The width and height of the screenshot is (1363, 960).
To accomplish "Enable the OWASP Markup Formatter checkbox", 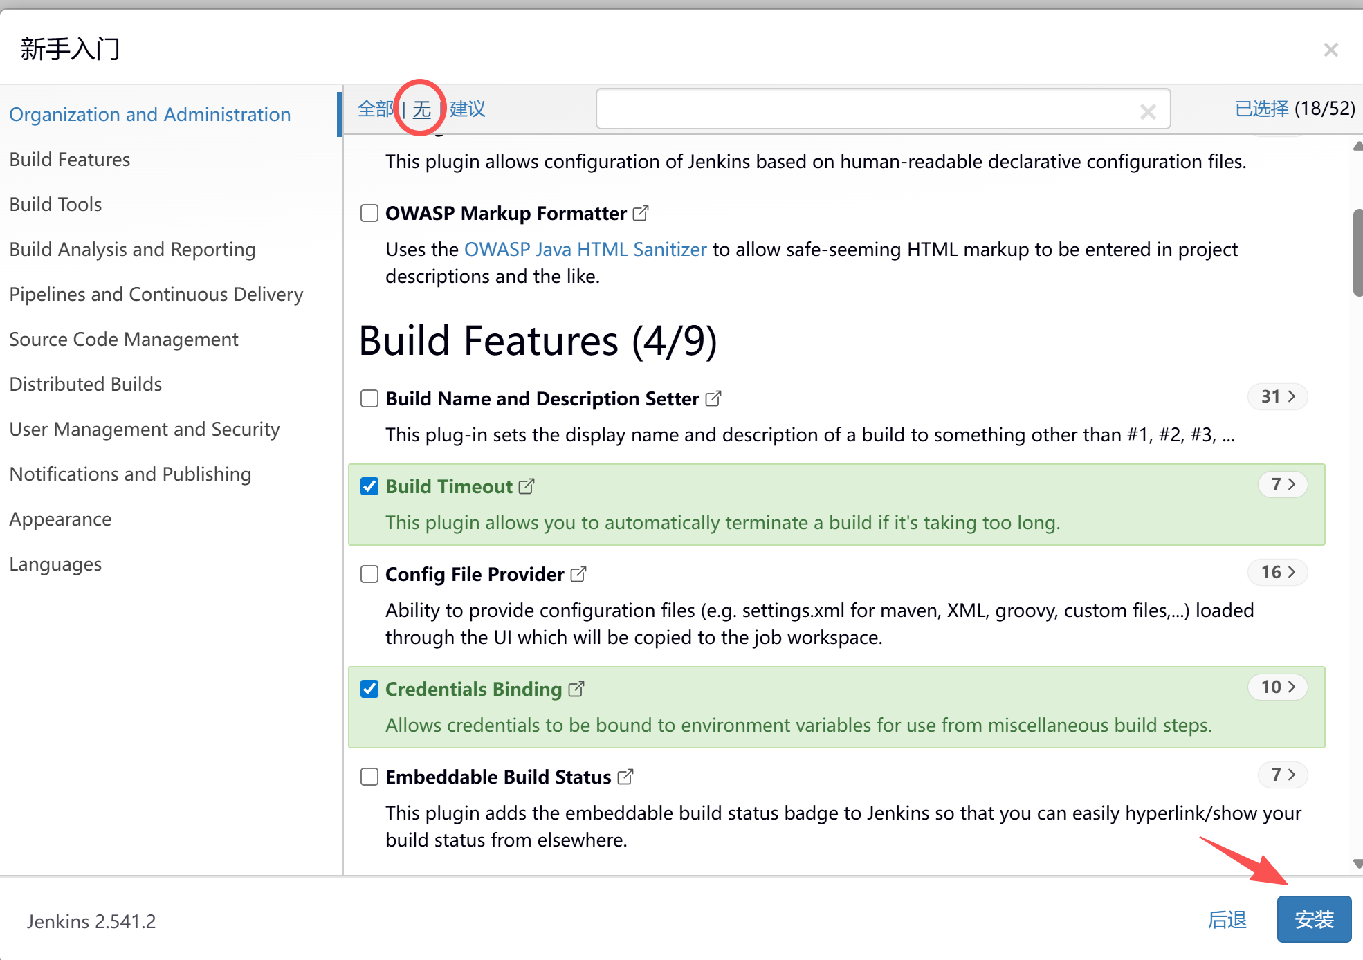I will tap(369, 213).
